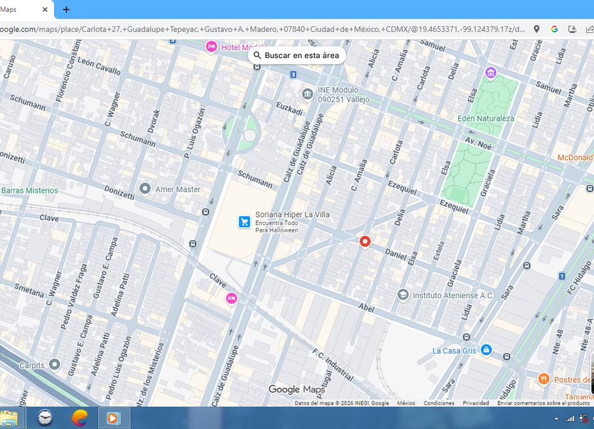This screenshot has width=594, height=429.
Task: Open File Explorer from the taskbar
Action: tap(9, 418)
